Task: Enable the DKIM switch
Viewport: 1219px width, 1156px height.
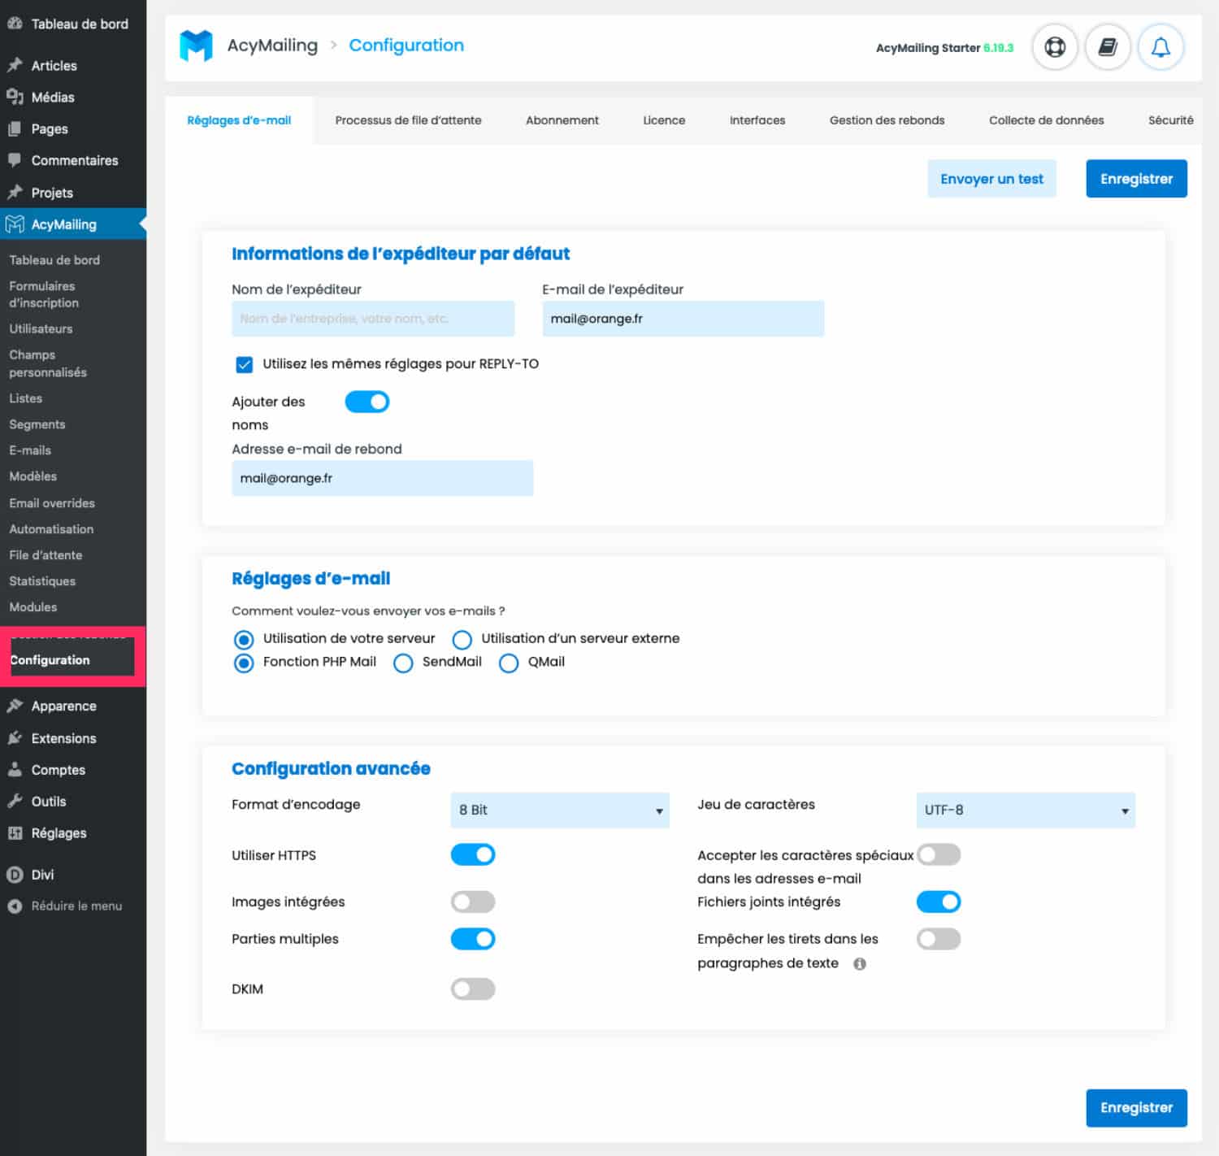Action: [x=473, y=989]
